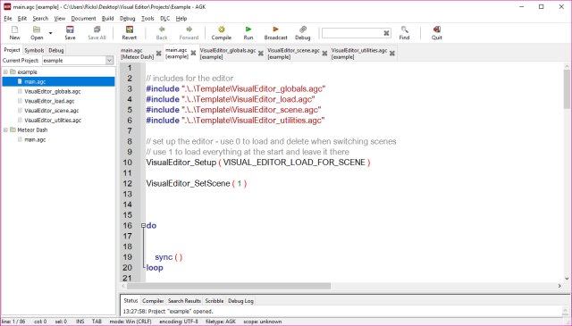Viewport: 572px width, 326px height.
Task: Close the VisualEditor_scene.agc tab
Action: [324, 54]
